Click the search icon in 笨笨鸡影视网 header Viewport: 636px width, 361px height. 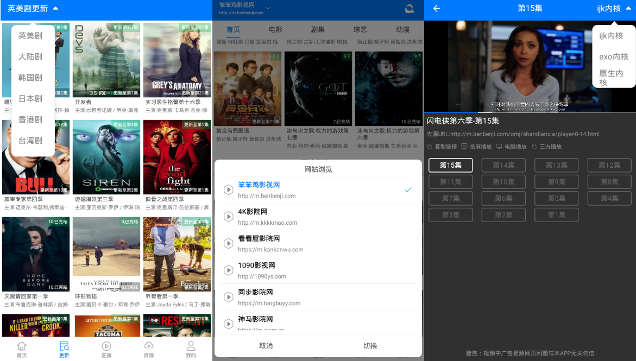coord(410,9)
